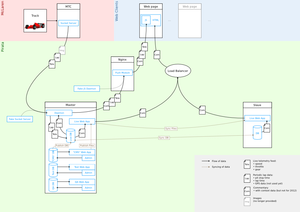Select the DB cylinder inside Slave

(x=257, y=133)
